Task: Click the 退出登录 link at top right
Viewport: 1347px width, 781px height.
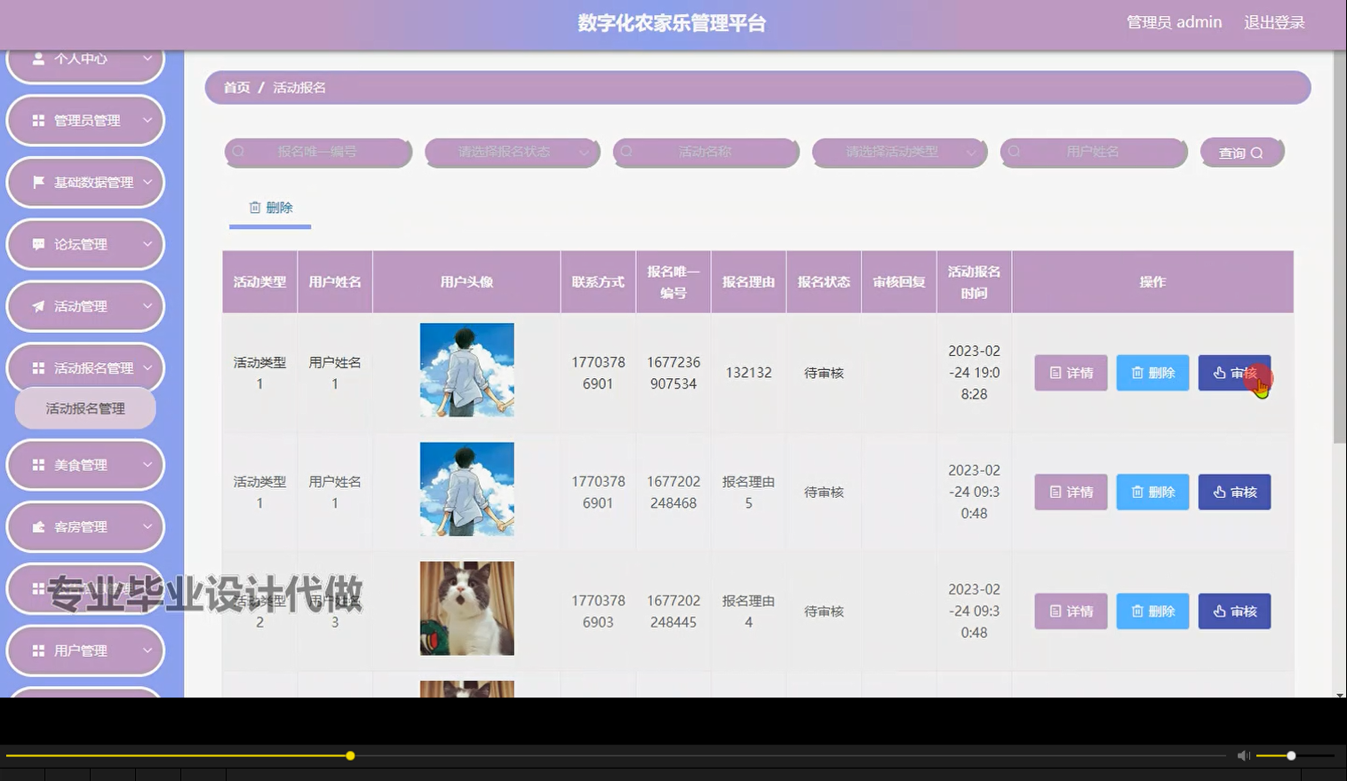Action: 1275,22
